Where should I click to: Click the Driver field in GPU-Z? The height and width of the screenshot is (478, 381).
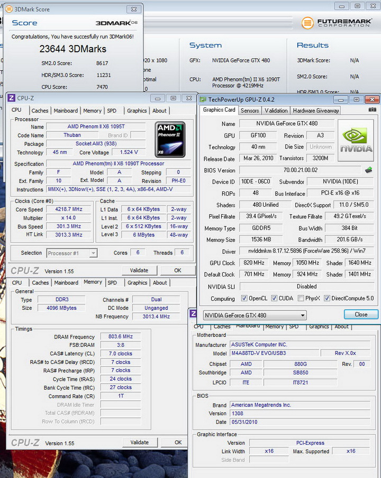pos(306,251)
